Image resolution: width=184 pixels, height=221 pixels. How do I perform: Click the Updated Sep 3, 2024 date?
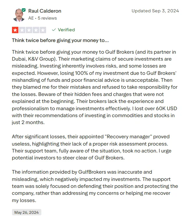coord(155,11)
